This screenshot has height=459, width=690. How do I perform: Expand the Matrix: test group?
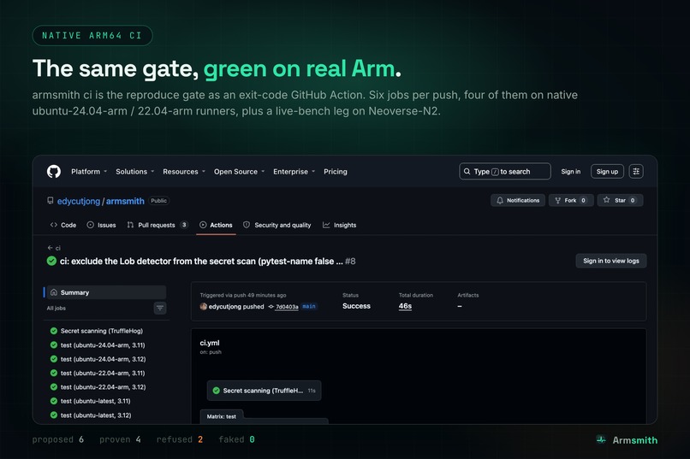pos(222,416)
